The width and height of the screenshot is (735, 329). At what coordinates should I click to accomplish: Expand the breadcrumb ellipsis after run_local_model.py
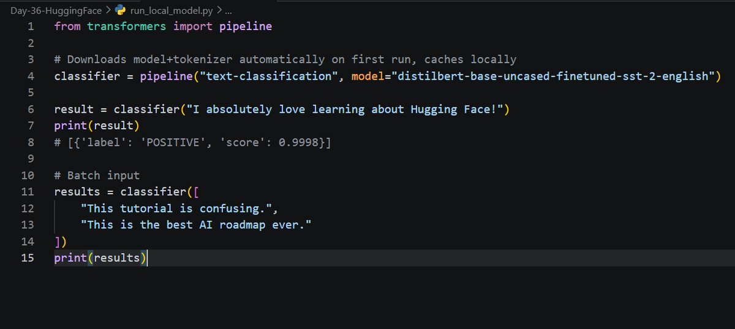(228, 10)
